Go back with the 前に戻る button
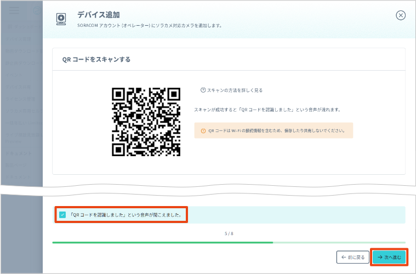416x274 pixels. 352,256
